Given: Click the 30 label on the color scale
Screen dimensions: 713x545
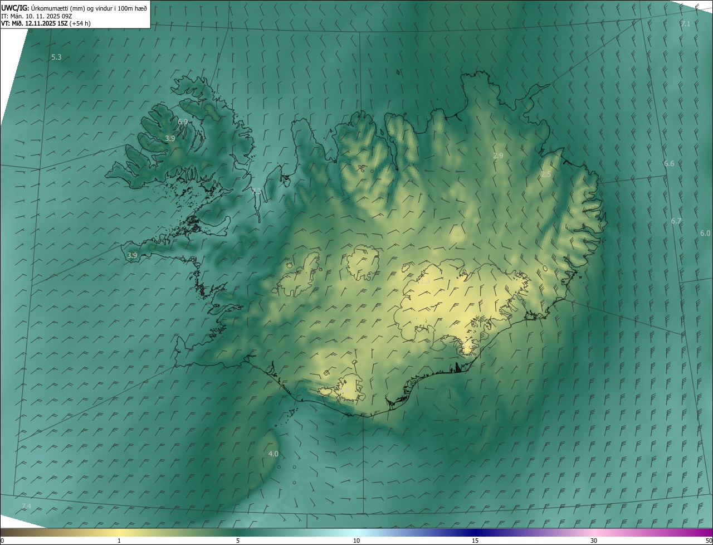Looking at the screenshot, I should 594,541.
